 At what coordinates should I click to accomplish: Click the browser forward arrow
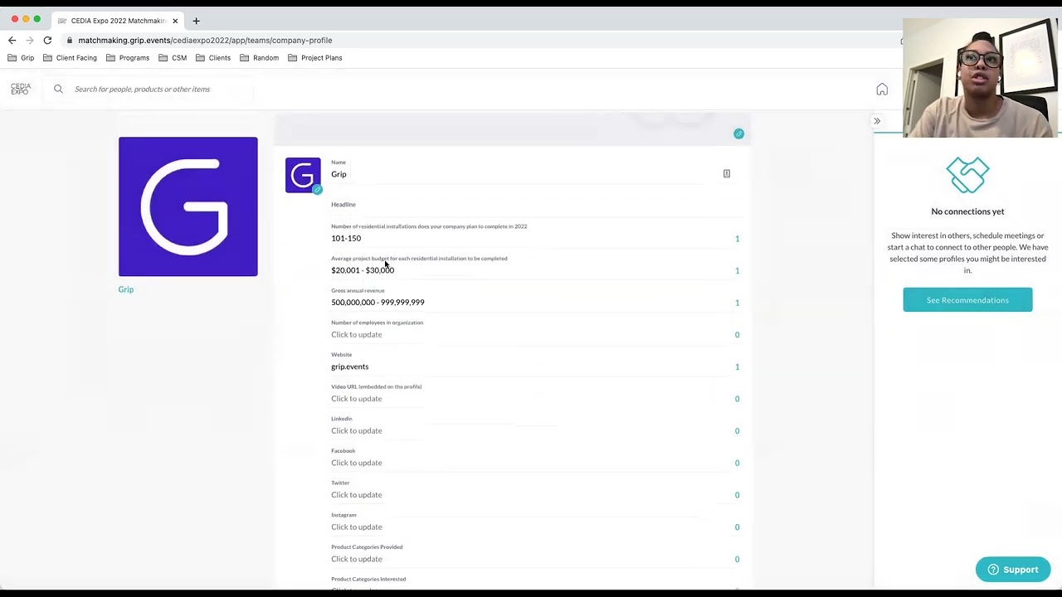tap(30, 40)
